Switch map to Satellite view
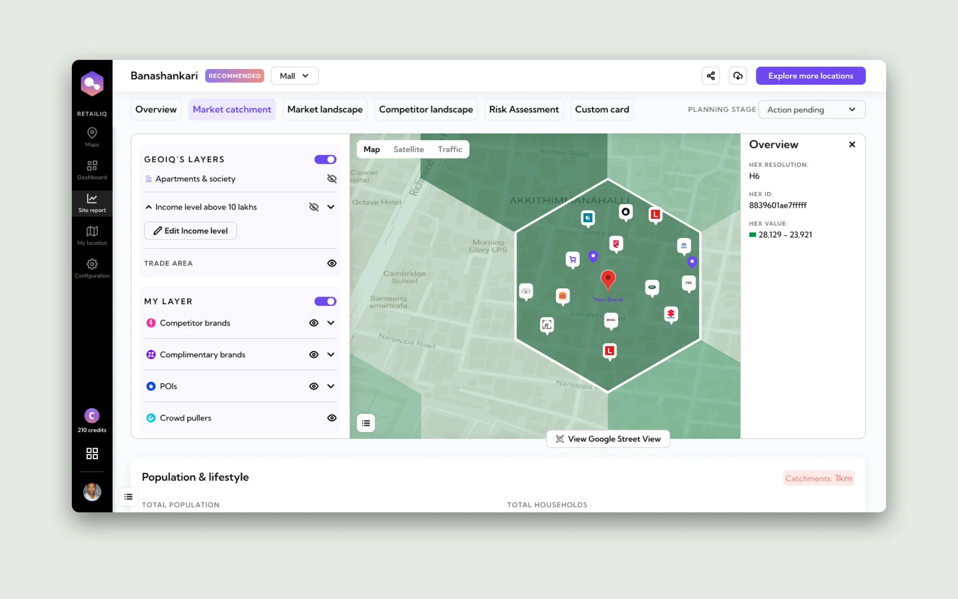This screenshot has height=599, width=958. (408, 149)
